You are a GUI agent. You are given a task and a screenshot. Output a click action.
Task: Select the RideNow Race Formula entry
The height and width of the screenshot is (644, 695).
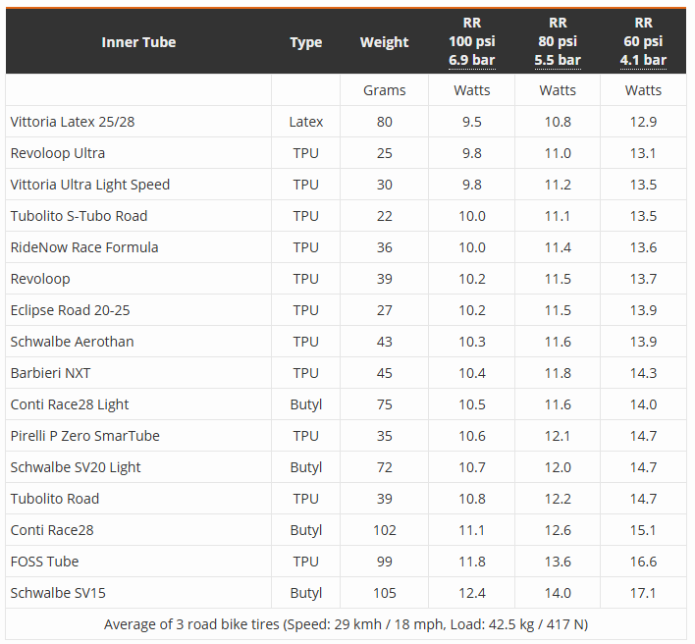(84, 247)
